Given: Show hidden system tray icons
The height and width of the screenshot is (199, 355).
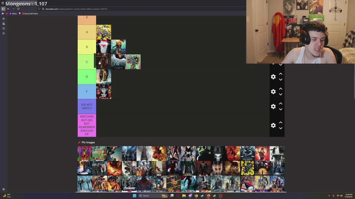Looking at the screenshot, I should pos(329,196).
